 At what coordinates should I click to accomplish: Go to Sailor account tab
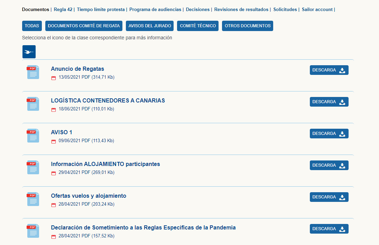[x=317, y=9]
